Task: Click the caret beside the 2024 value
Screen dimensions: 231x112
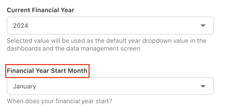Action: point(203,26)
